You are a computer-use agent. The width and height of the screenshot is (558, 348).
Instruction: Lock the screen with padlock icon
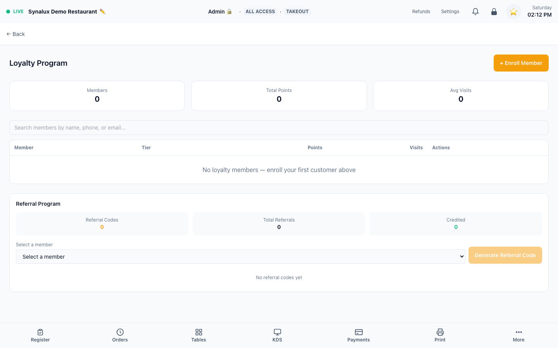tap(494, 12)
